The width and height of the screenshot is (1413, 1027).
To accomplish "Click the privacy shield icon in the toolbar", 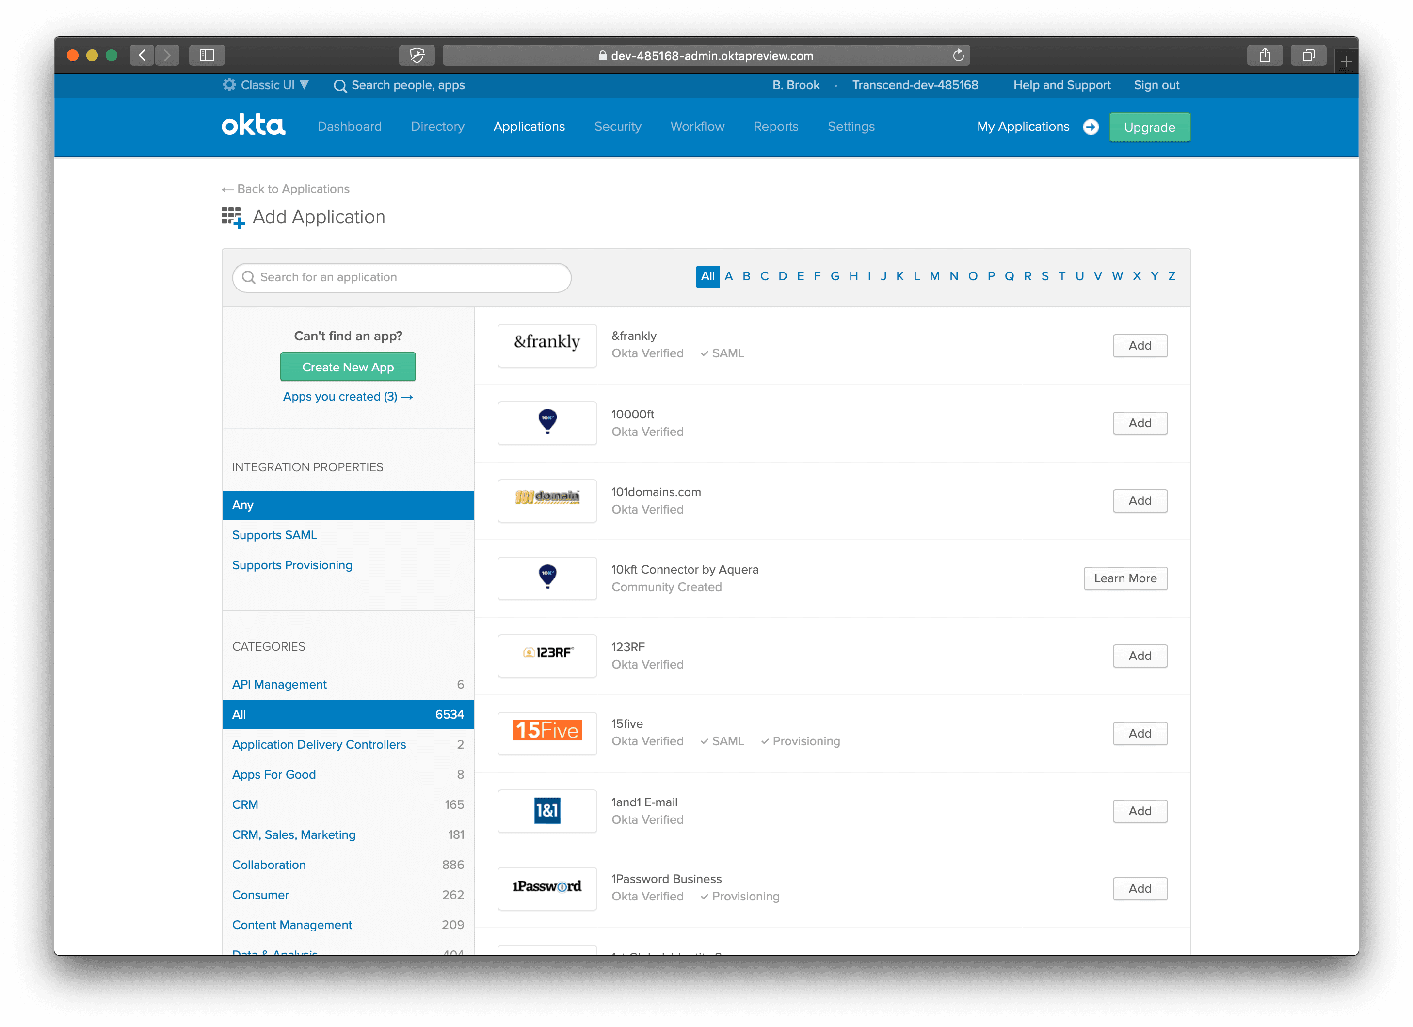I will [417, 55].
